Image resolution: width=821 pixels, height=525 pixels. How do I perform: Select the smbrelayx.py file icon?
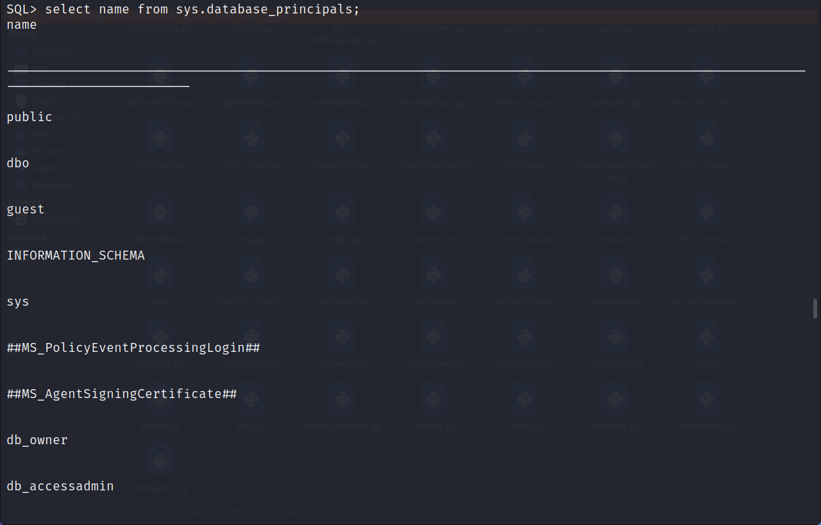click(x=525, y=336)
